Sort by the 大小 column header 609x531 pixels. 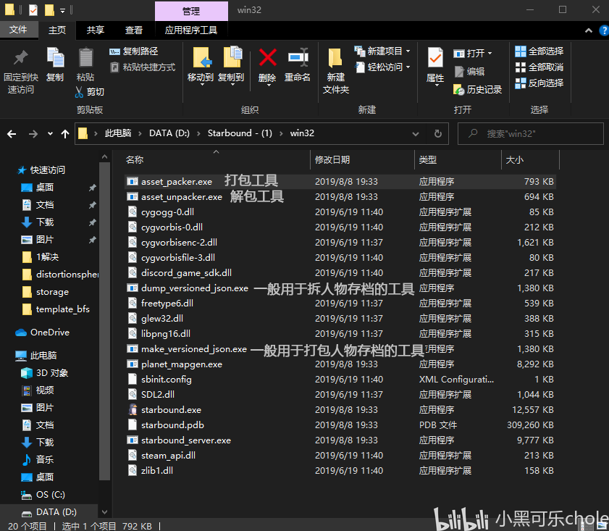514,160
